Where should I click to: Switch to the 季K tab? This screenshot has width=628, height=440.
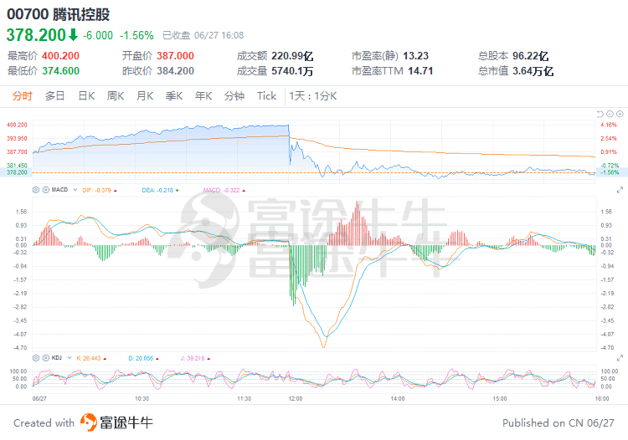tap(174, 96)
